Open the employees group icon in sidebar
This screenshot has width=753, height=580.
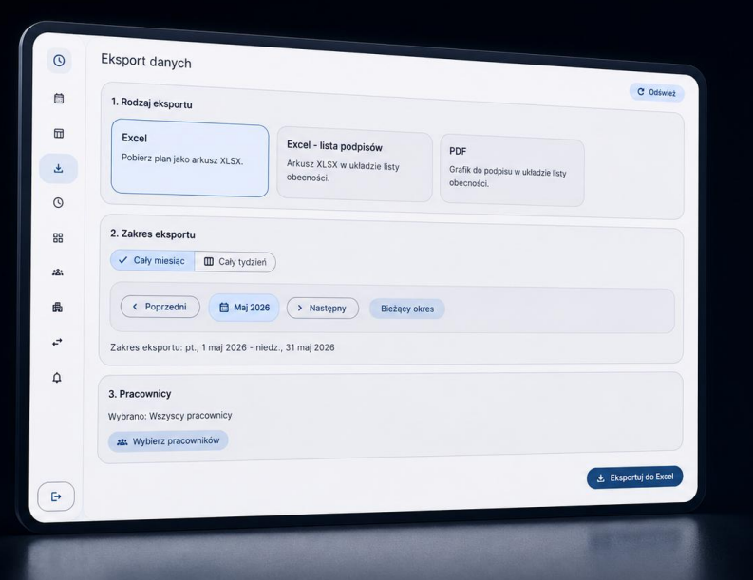[58, 272]
